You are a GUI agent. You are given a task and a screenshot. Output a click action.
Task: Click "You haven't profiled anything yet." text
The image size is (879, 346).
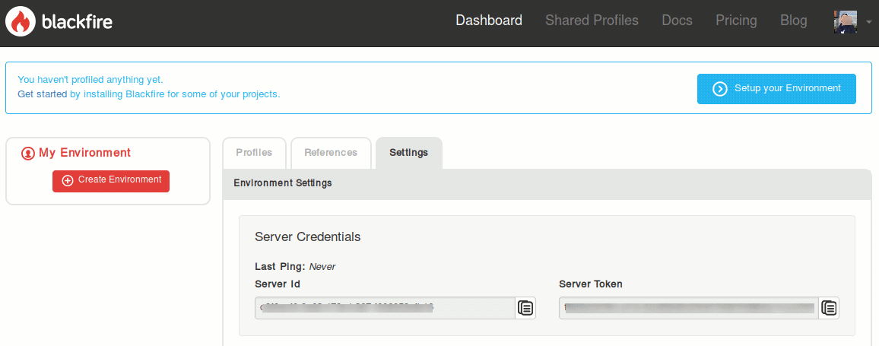click(x=90, y=80)
